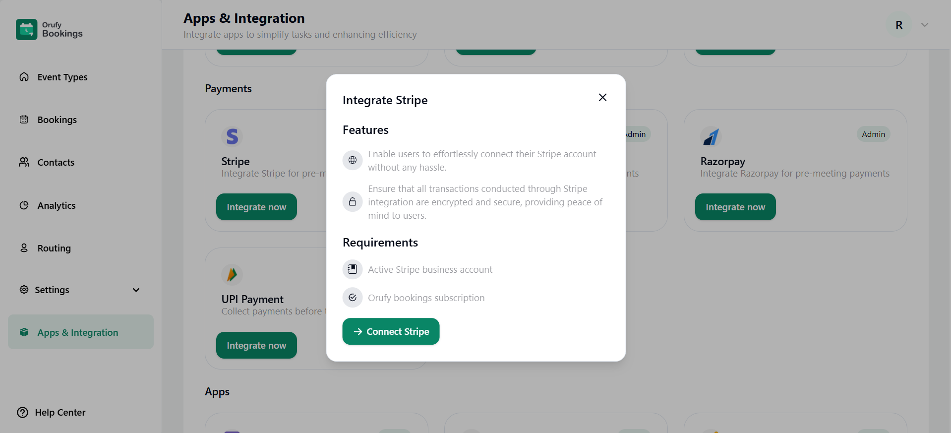Click Integrate now under Razorpay

[735, 207]
